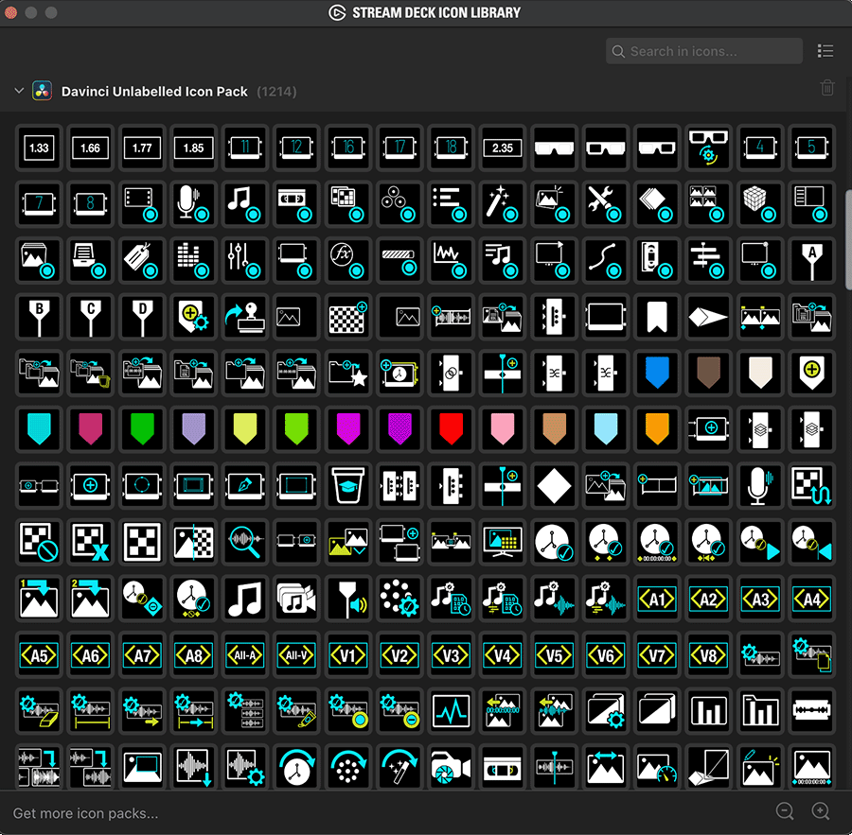Select the VHS tape icon near bottom
Viewport: 852px width, 835px height.
pyautogui.click(x=502, y=768)
